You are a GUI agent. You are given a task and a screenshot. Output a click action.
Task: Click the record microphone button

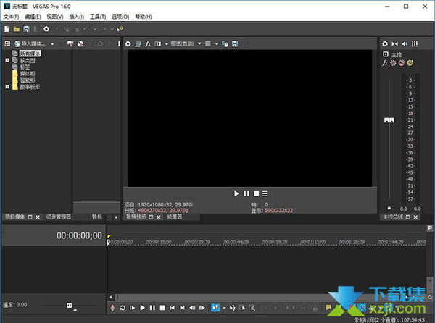pyautogui.click(x=112, y=308)
